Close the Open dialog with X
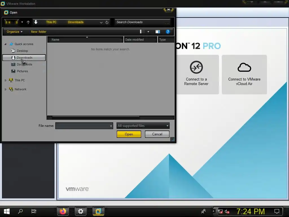 pyautogui.click(x=168, y=10)
